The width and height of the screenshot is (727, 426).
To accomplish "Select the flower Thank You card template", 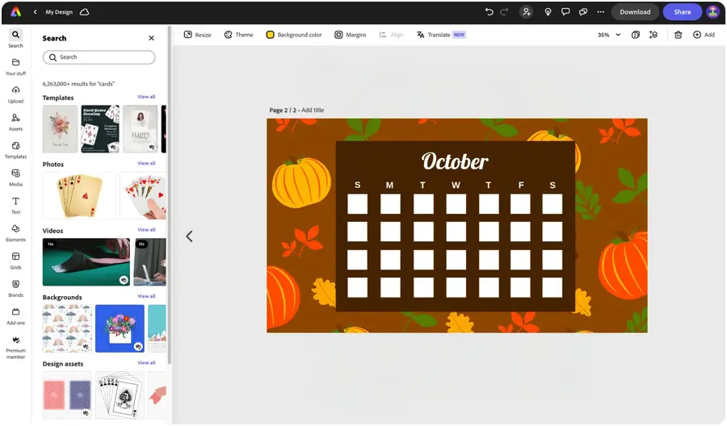I will (60, 129).
